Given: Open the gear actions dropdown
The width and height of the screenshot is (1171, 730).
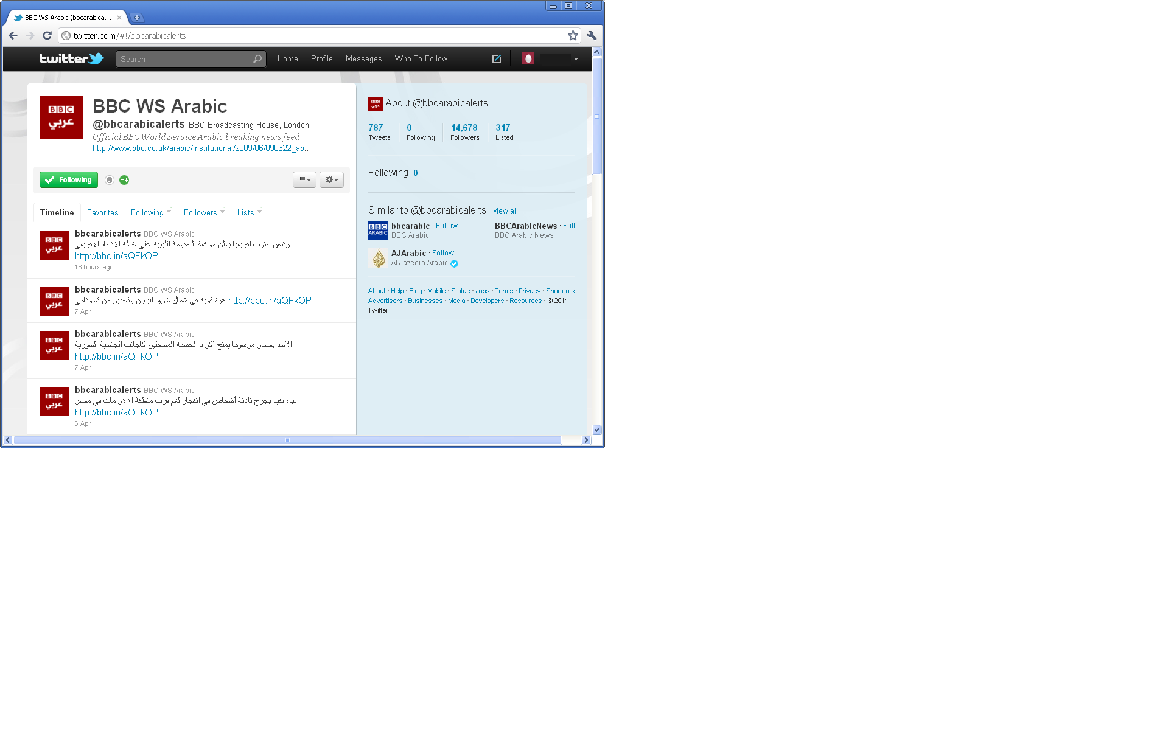Looking at the screenshot, I should pos(332,180).
